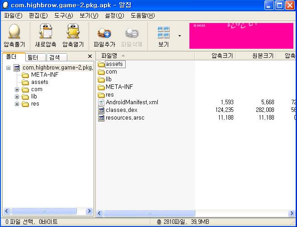Open the 편집(E) menu
Image resolution: width=297 pixels, height=227 pixels.
38,16
